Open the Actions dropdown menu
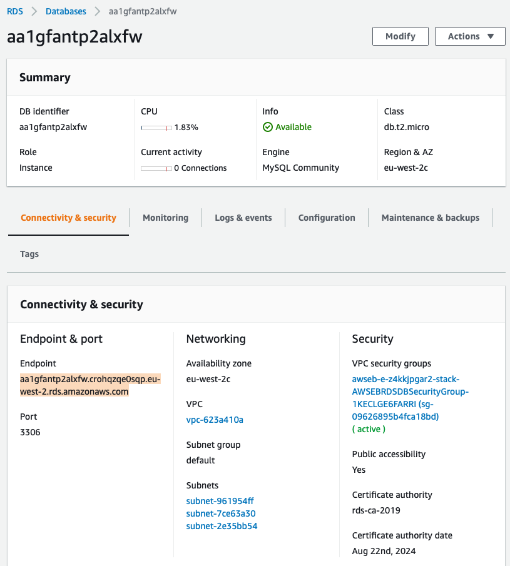Viewport: 510px width, 566px height. click(x=470, y=36)
